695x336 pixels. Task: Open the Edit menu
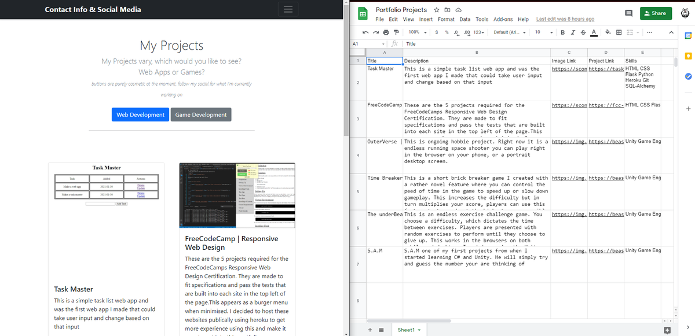pos(394,19)
